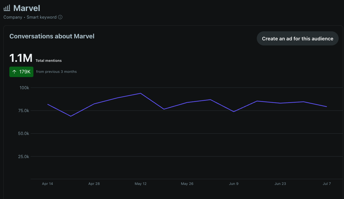Screen dimensions: 344x199
Task: Click the May 26 x-axis date
Action: tap(187, 184)
